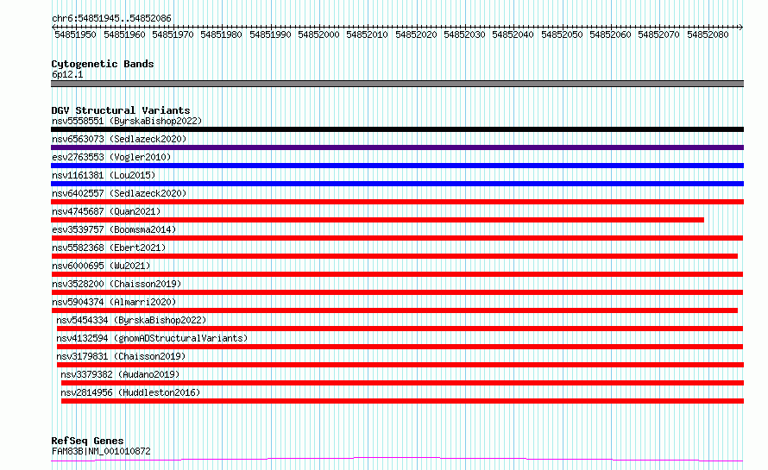Select the red nsv4745687 variant bar
The image size is (768, 470).
(x=378, y=220)
